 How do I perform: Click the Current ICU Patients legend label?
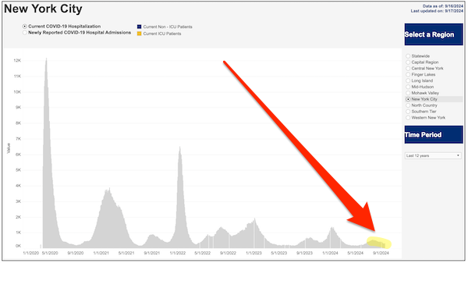tap(162, 34)
